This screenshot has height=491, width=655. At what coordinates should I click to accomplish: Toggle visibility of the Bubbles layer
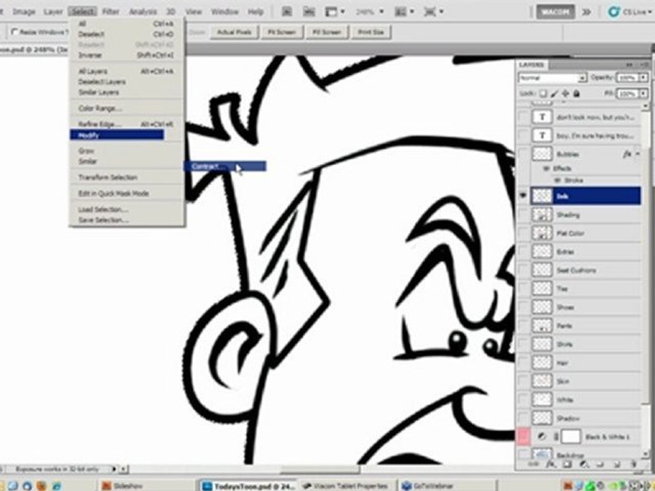coord(523,154)
